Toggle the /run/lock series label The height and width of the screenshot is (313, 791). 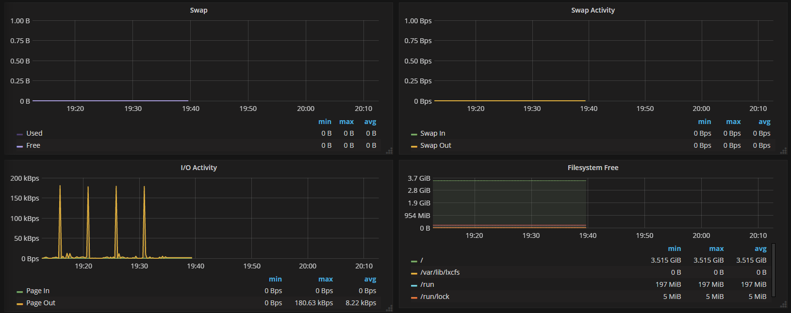coord(435,297)
